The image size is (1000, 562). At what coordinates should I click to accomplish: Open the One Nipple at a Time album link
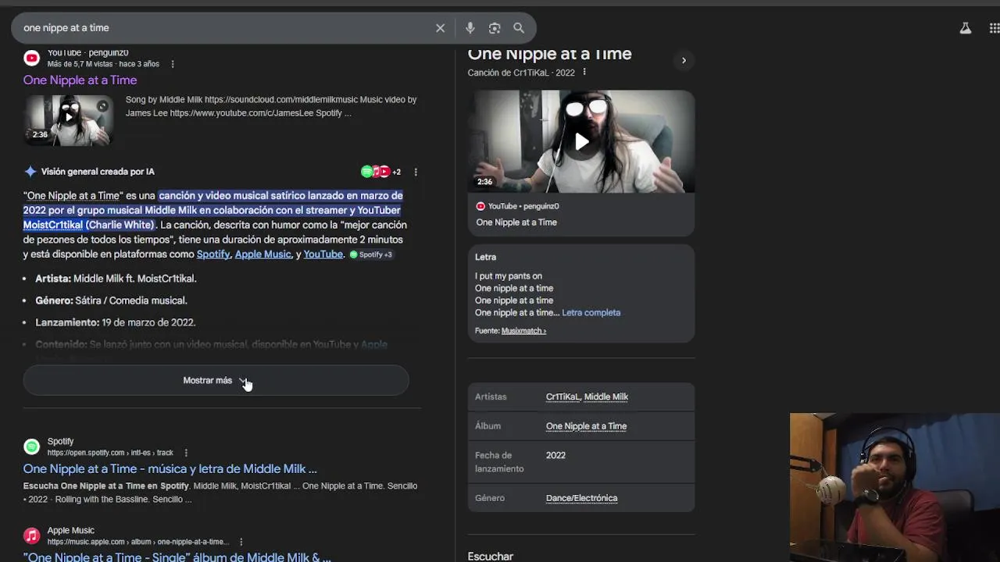click(586, 426)
